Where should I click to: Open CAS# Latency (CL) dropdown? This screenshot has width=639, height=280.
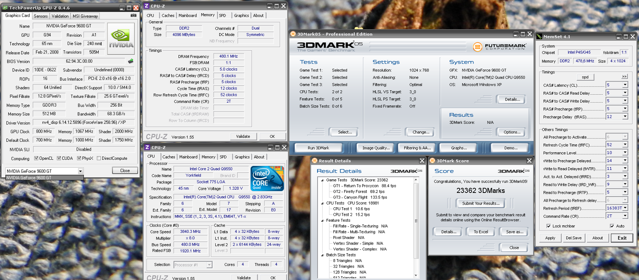click(x=625, y=85)
